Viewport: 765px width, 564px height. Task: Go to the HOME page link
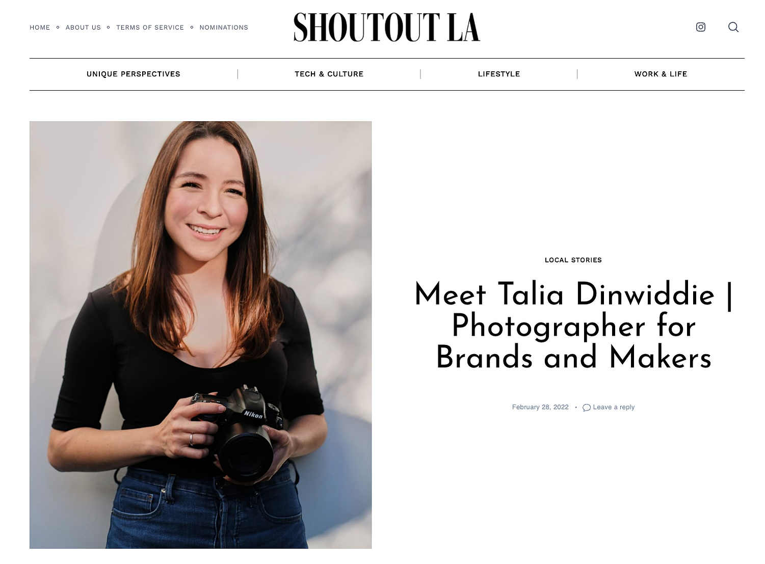(x=40, y=28)
